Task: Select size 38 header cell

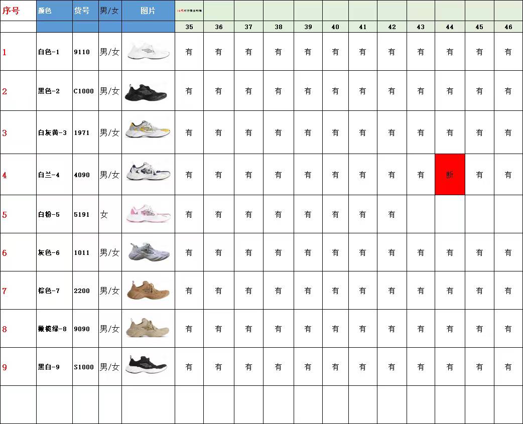Action: (x=279, y=27)
